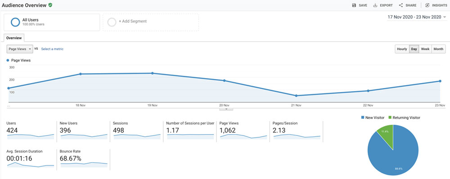The width and height of the screenshot is (450, 179).
Task: Click green verified shield beside Audience Overview
Action: pyautogui.click(x=50, y=5)
